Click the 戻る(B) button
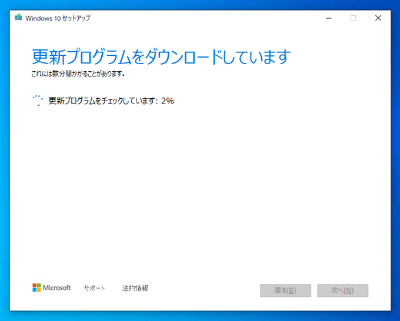 coord(285,290)
